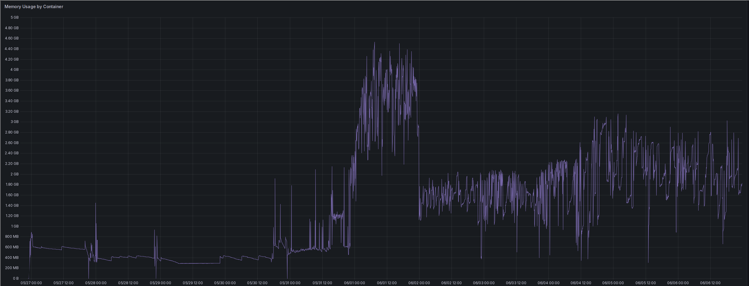Click the 06/06 00:00 time axis label

pos(678,283)
